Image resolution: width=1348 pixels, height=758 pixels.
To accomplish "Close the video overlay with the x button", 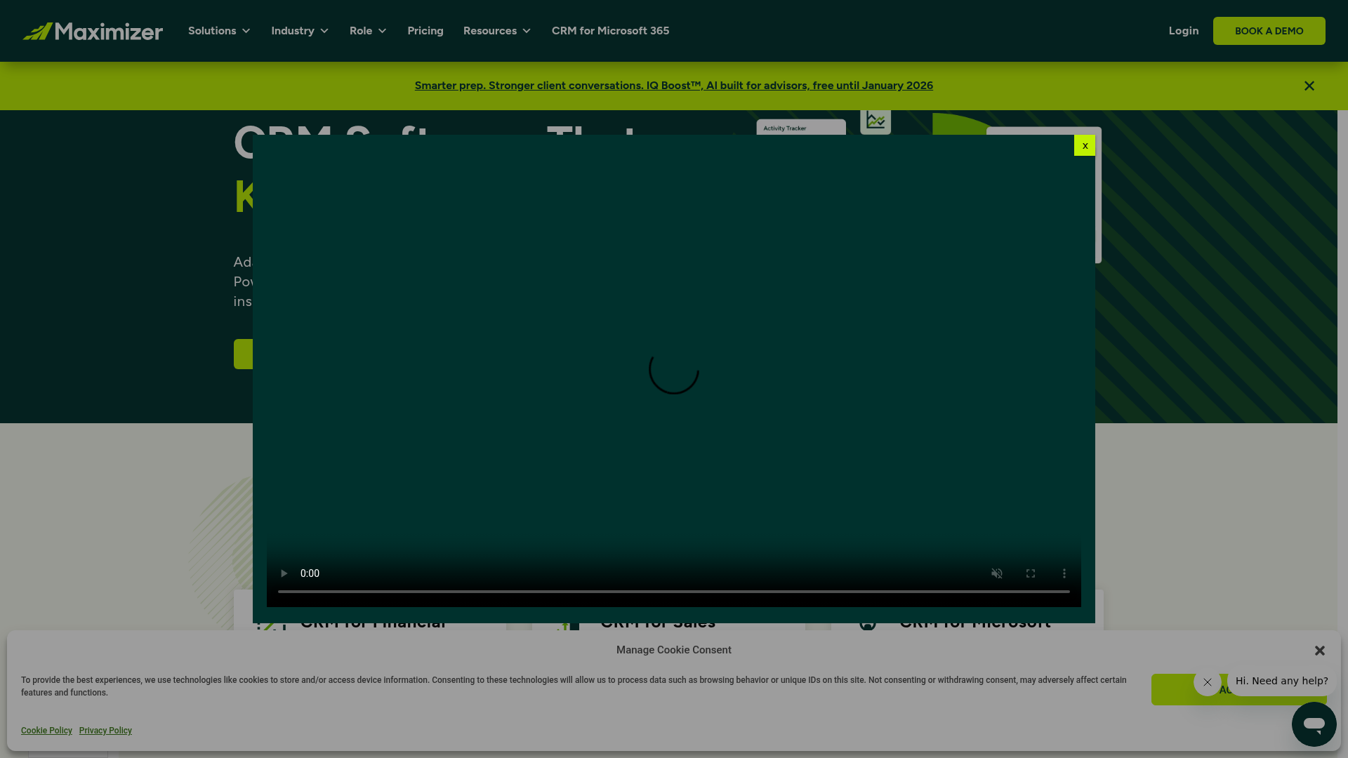I will pos(1084,145).
